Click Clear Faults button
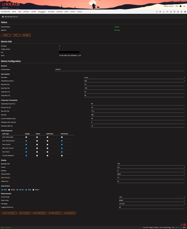This screenshot has width=187, height=229. (x=69, y=213)
